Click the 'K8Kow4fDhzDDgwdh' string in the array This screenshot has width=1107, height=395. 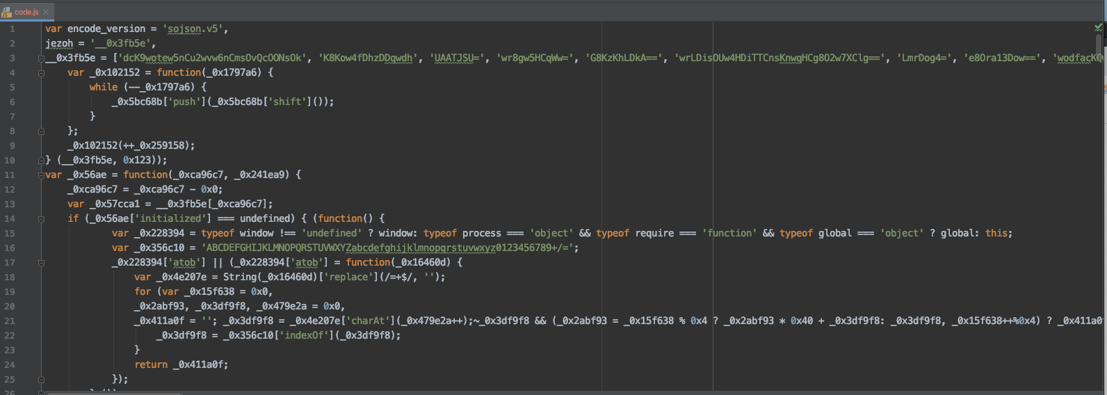tap(368, 58)
